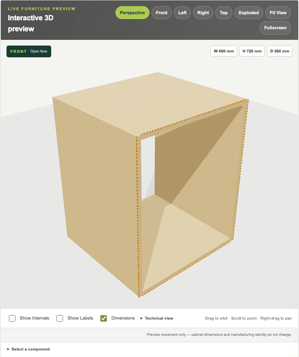
Task: Expand the Technical view section
Action: (x=157, y=318)
